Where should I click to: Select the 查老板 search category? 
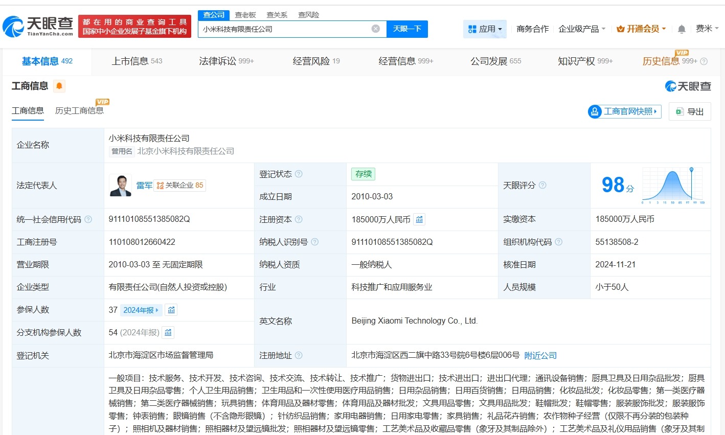tap(245, 15)
